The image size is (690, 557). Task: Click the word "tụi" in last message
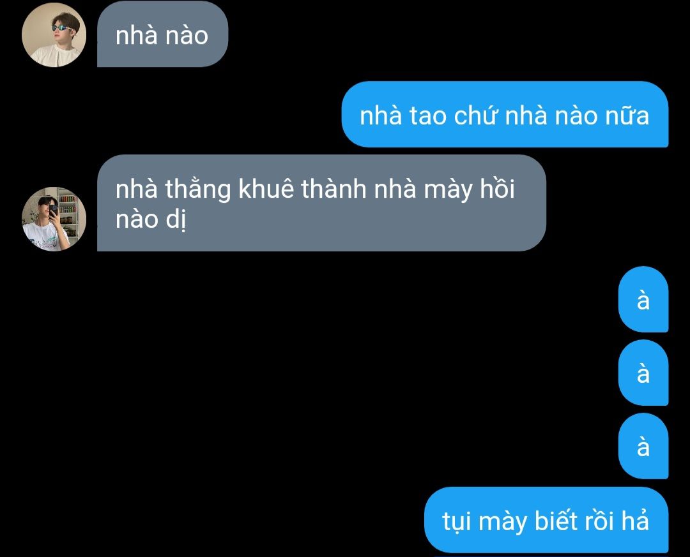point(456,522)
